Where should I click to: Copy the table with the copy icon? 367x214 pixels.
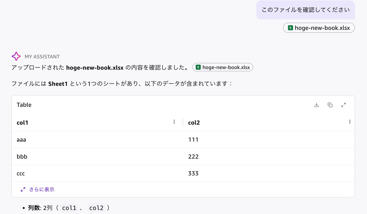pyautogui.click(x=330, y=105)
